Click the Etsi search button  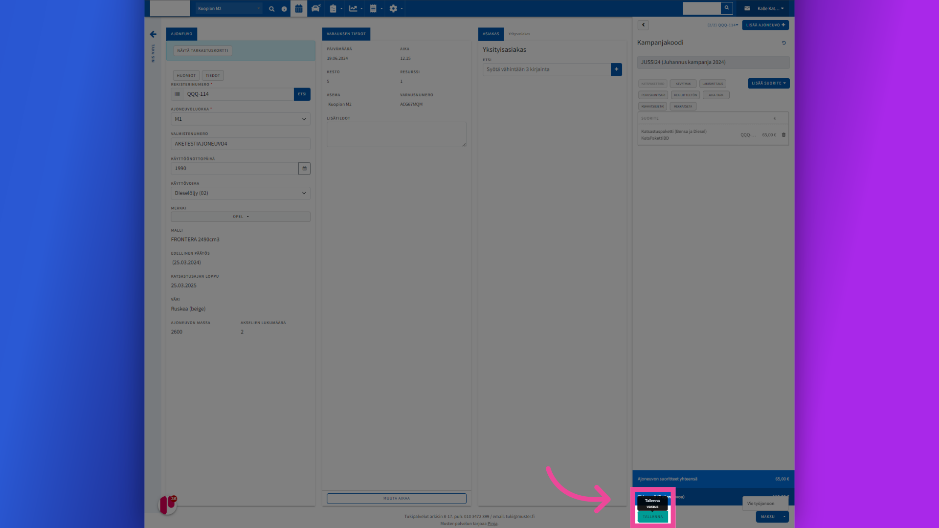[302, 94]
